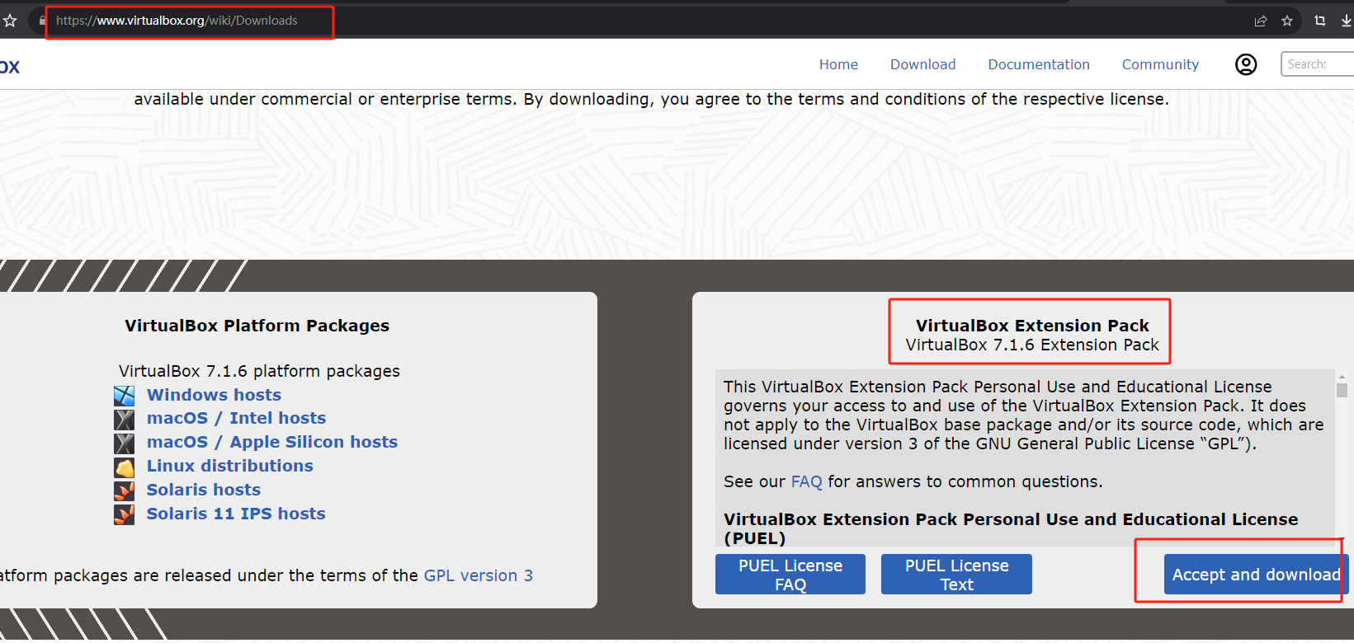
Task: Open the Documentation menu item
Action: [x=1039, y=64]
